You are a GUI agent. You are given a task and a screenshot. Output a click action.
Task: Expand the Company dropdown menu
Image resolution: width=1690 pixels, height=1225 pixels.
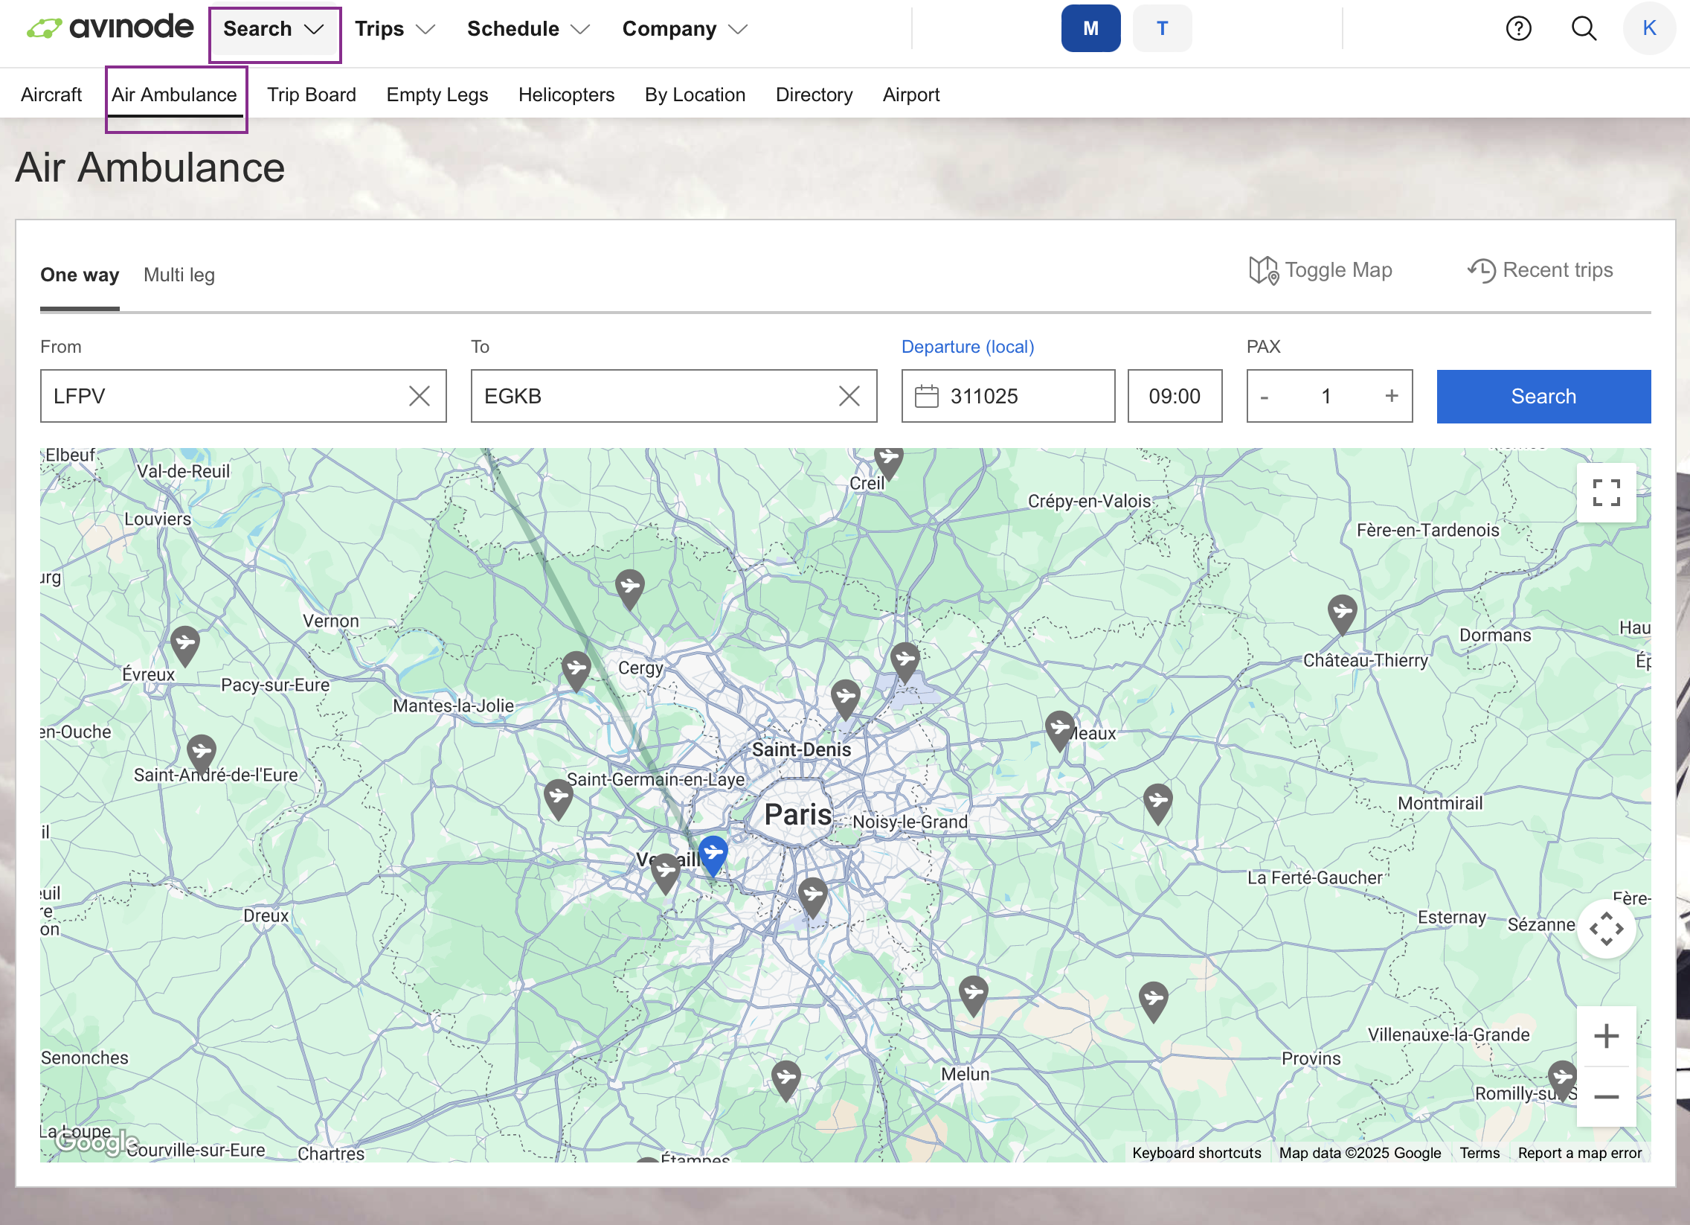[x=684, y=28]
